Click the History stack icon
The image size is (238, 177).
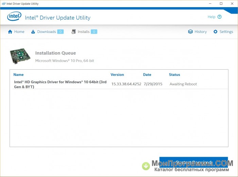point(190,32)
